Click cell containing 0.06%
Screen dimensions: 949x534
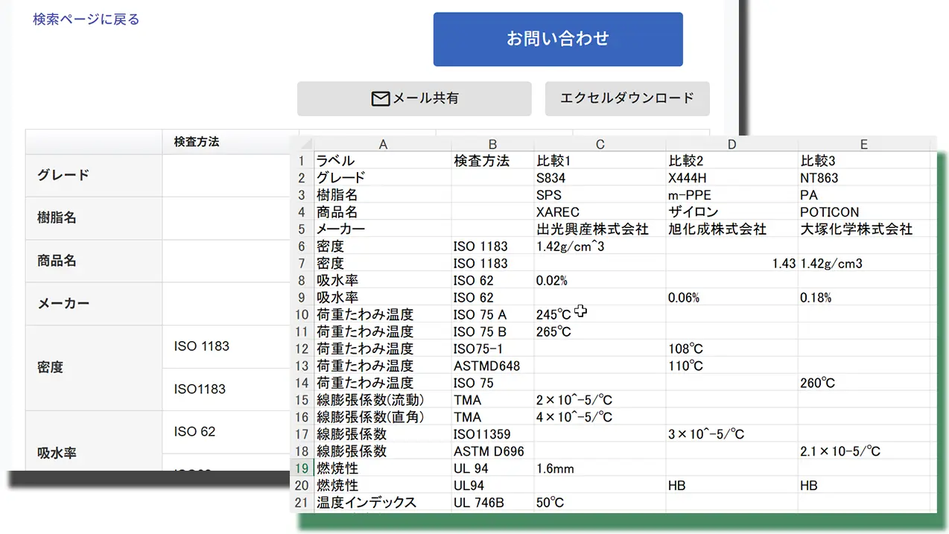tap(731, 298)
